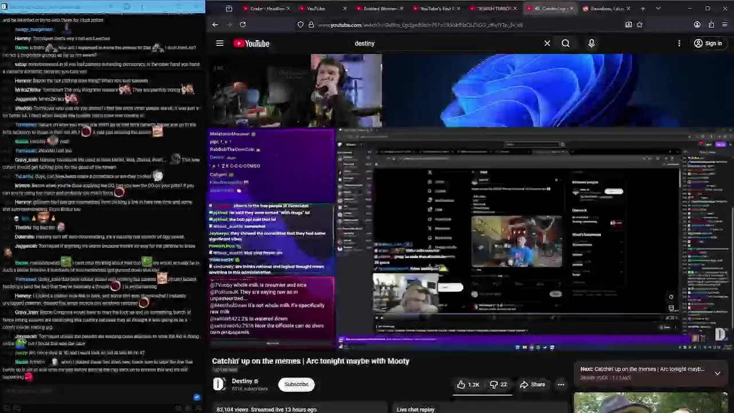Open YouTube settings three-dot menu

pyautogui.click(x=679, y=44)
